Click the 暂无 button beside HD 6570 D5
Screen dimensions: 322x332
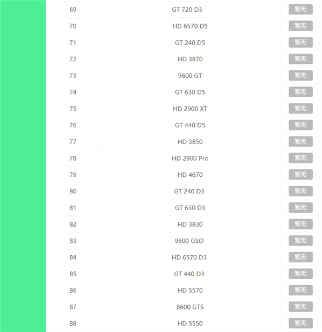point(301,26)
